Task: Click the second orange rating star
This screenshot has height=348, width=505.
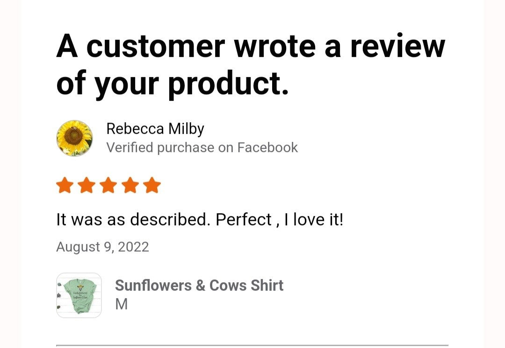Action: click(x=87, y=186)
